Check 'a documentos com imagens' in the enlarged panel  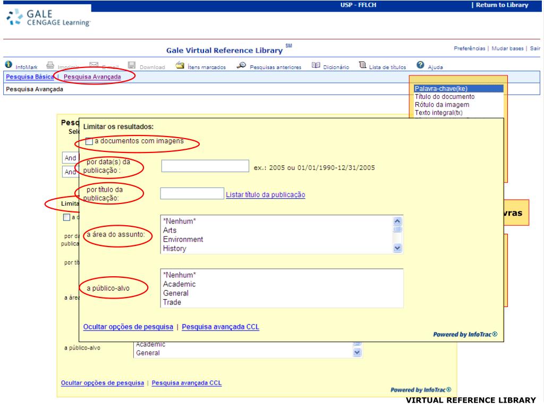tap(89, 141)
